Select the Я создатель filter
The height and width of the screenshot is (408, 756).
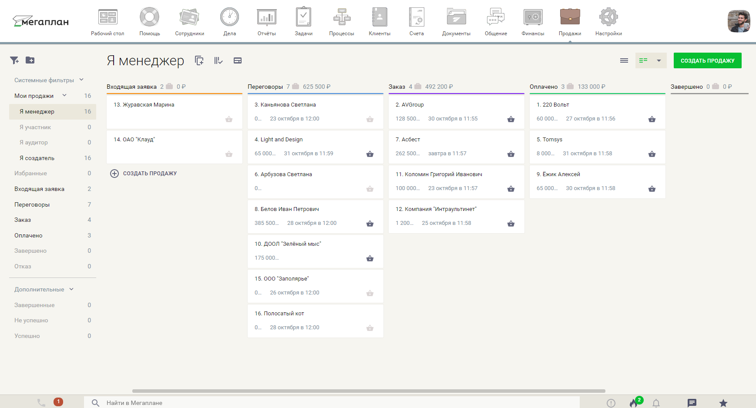(x=53, y=158)
